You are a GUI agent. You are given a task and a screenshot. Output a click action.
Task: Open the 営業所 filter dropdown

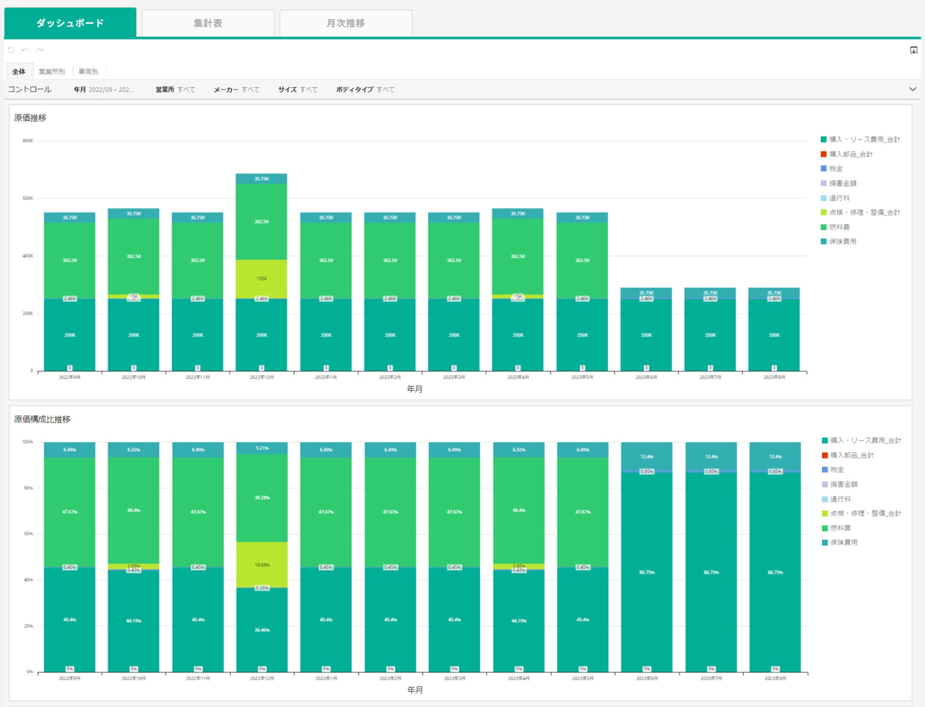[x=175, y=90]
